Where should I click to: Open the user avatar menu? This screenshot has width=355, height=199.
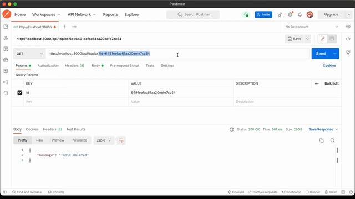click(310, 15)
